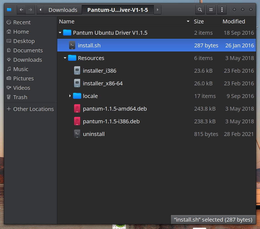
Task: Select the installer_x86-64 executable icon
Action: (77, 83)
